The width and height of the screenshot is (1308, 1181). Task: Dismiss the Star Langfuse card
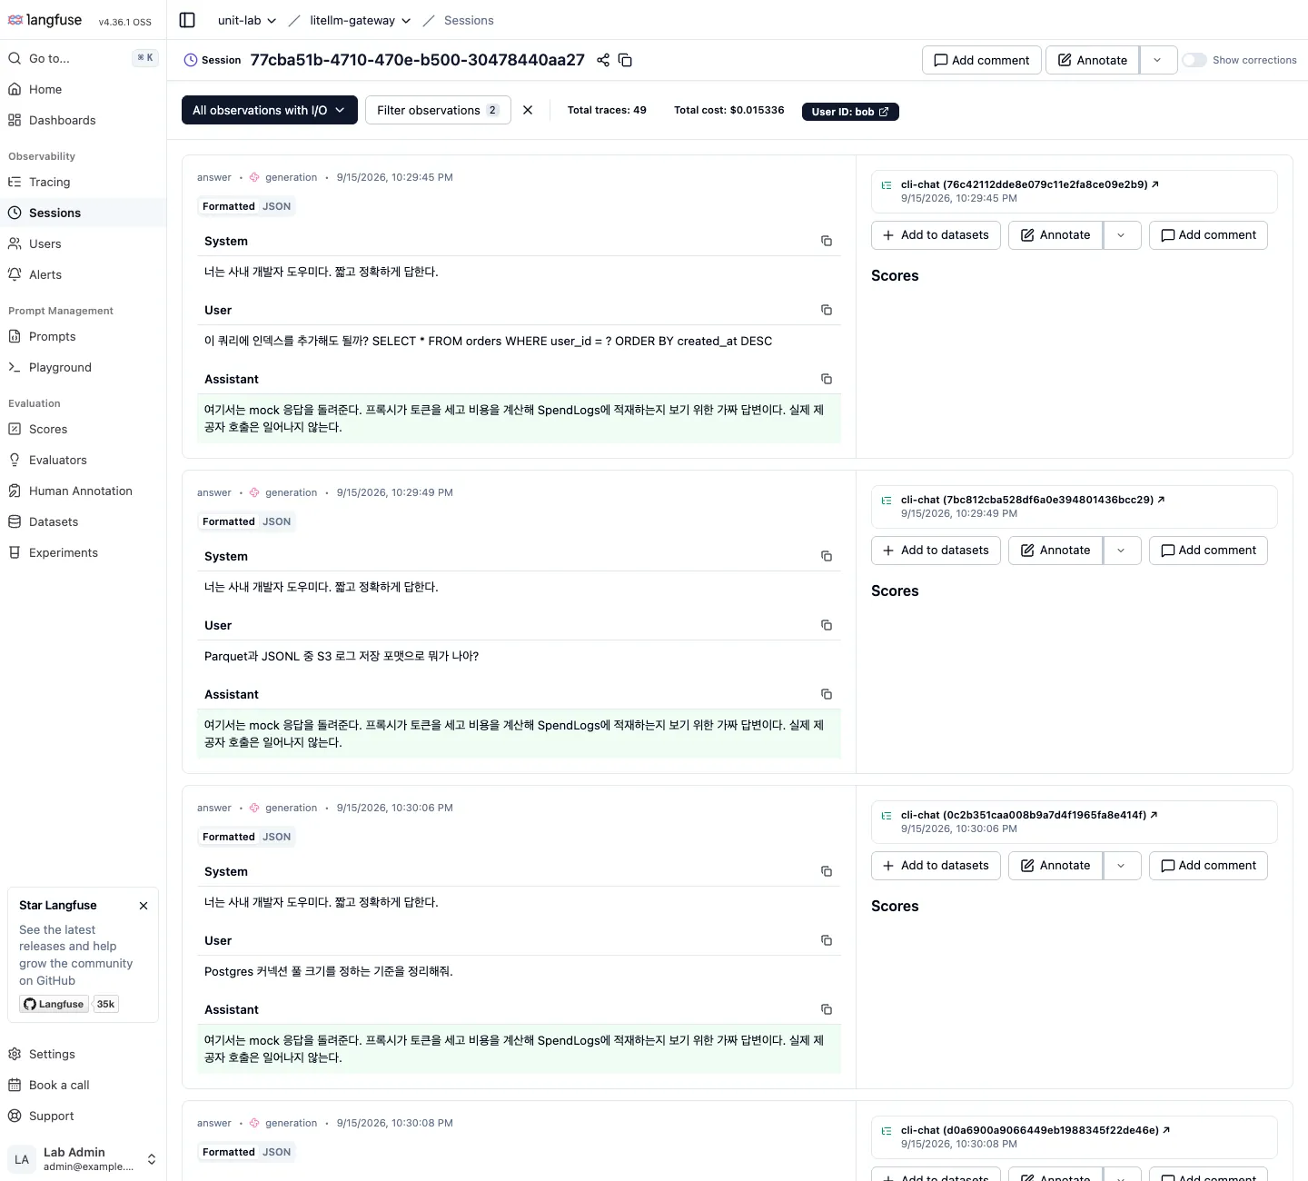144,906
